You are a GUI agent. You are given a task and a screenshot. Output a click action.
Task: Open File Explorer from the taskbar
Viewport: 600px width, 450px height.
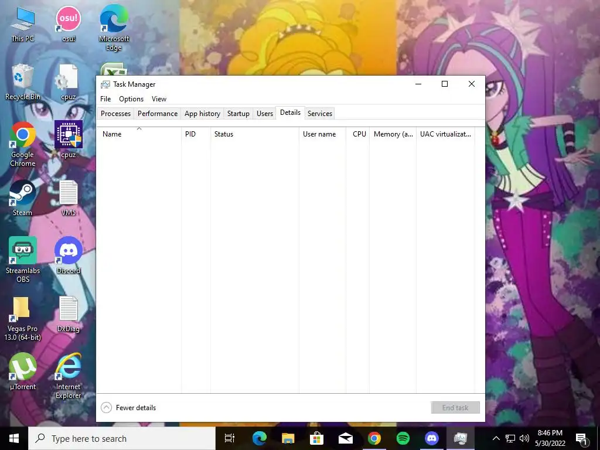pyautogui.click(x=288, y=438)
